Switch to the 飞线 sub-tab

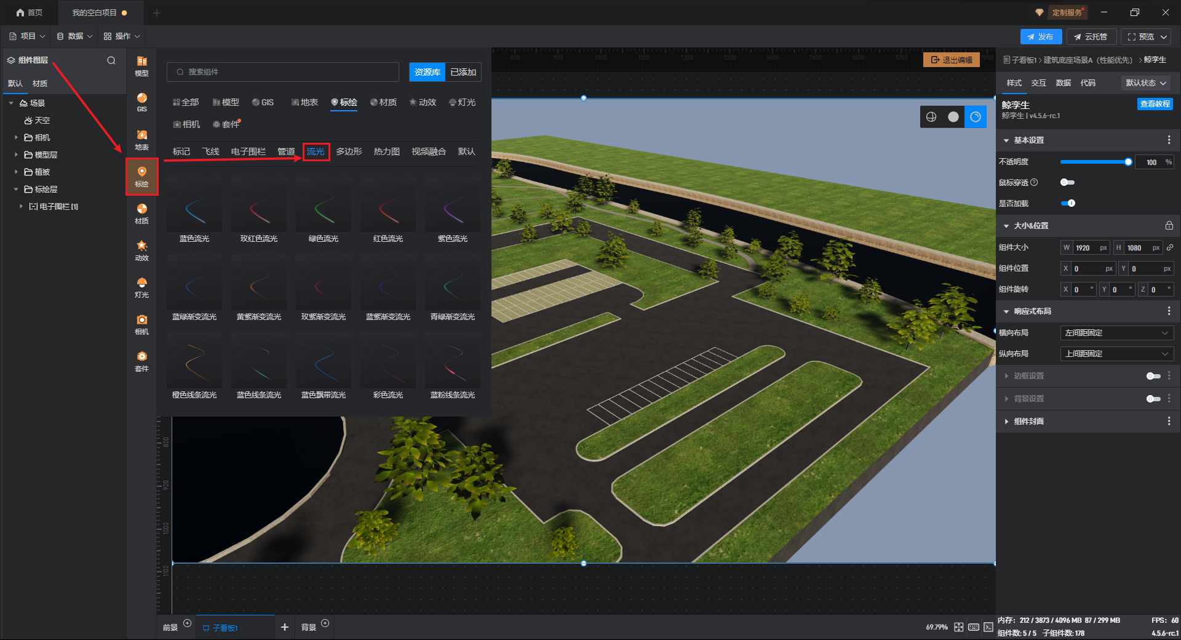click(x=211, y=151)
